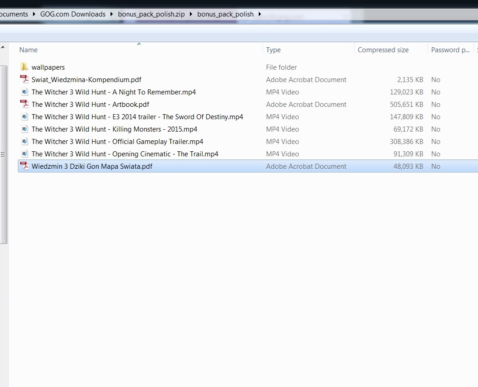478x387 pixels.
Task: Sort list by Type column header
Action: (x=273, y=50)
